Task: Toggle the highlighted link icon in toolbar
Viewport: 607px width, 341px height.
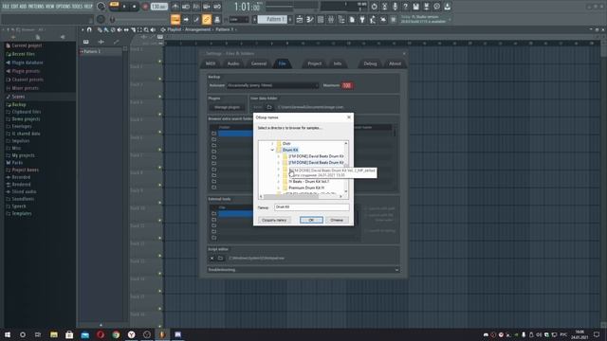Action: click(207, 19)
